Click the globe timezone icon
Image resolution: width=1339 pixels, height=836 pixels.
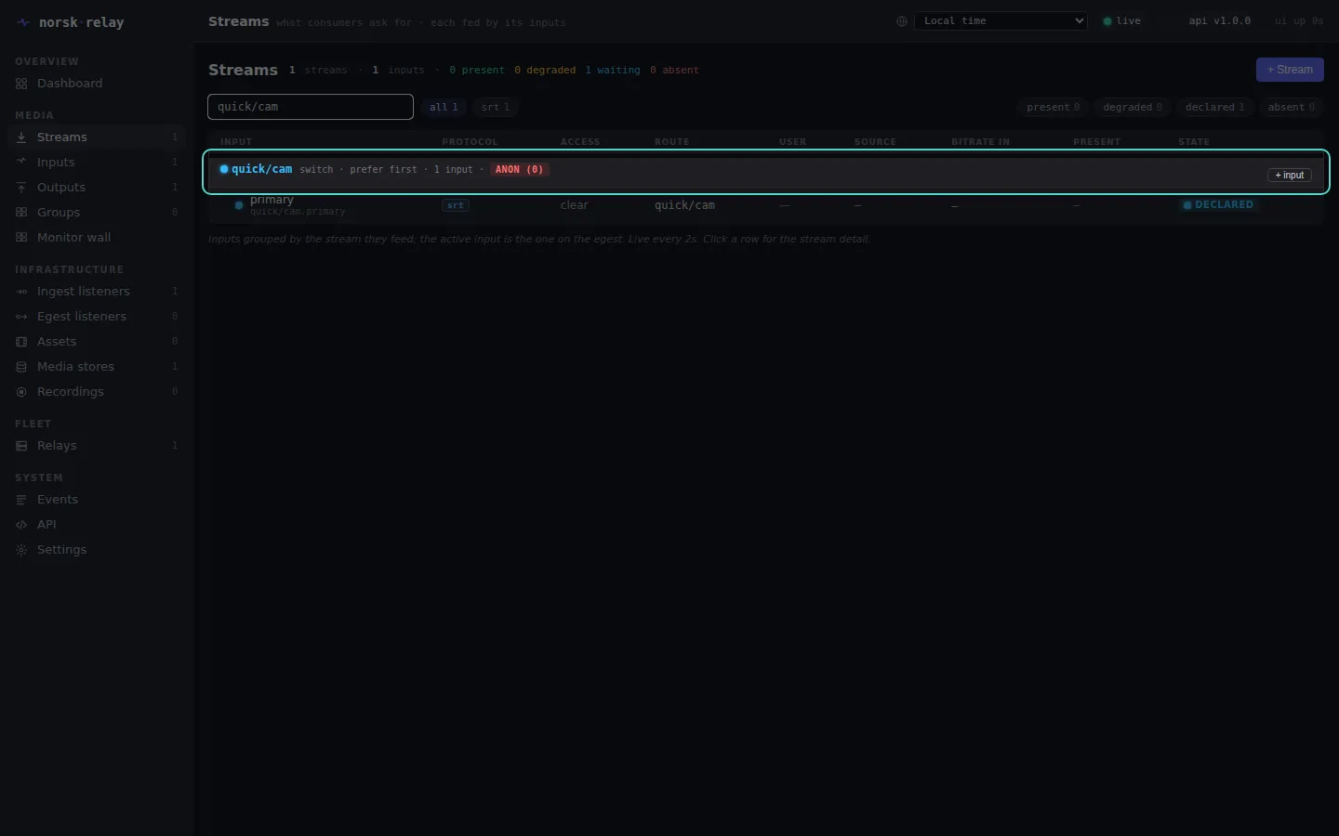tap(902, 21)
